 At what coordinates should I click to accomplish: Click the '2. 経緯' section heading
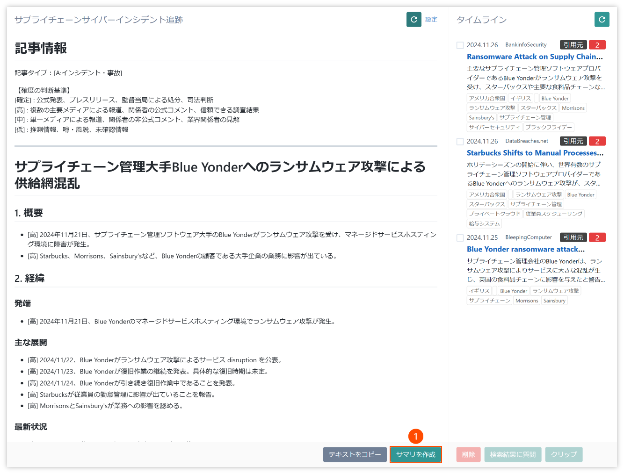29,279
